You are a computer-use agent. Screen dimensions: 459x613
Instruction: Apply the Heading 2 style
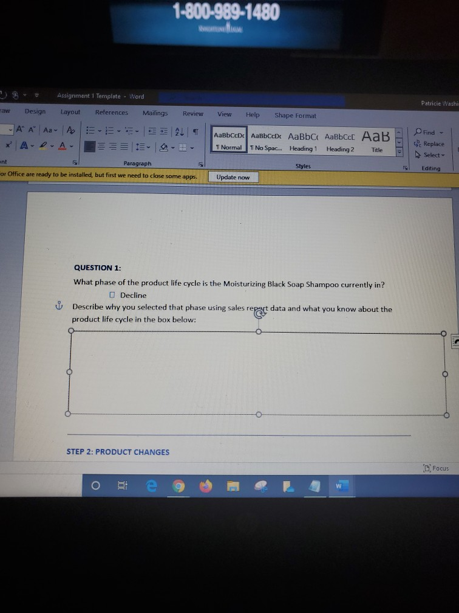coord(340,142)
